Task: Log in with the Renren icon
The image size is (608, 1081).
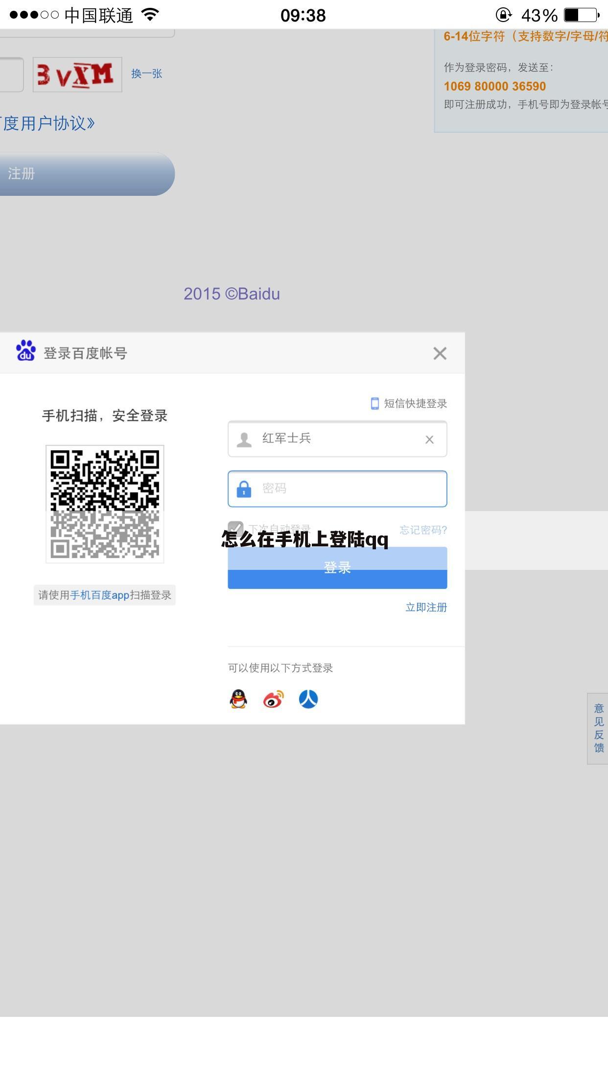Action: coord(308,699)
